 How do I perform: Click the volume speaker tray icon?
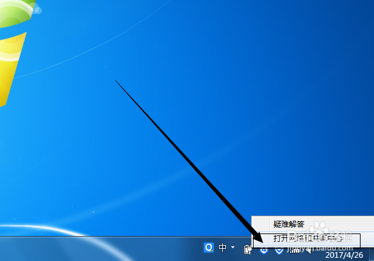coord(309,250)
